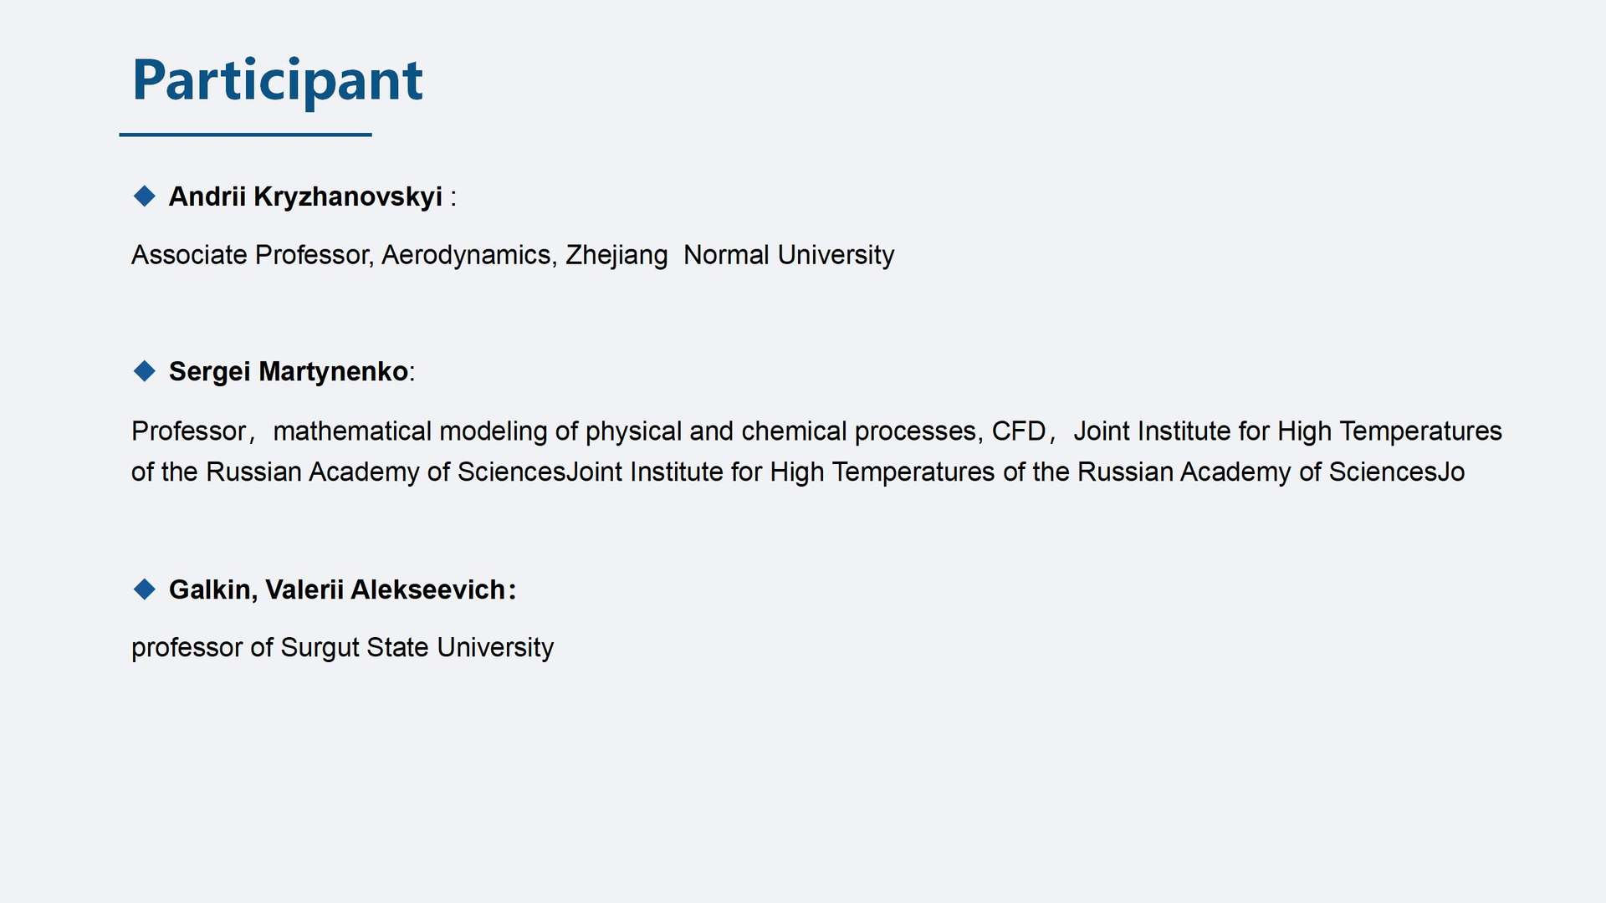Select the name Galkin, Valerii Alekseevich
This screenshot has width=1606, height=903.
[x=337, y=590]
